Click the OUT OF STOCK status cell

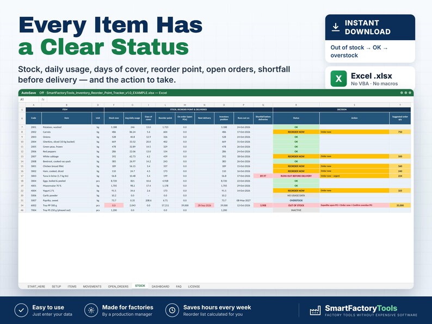(x=296, y=205)
